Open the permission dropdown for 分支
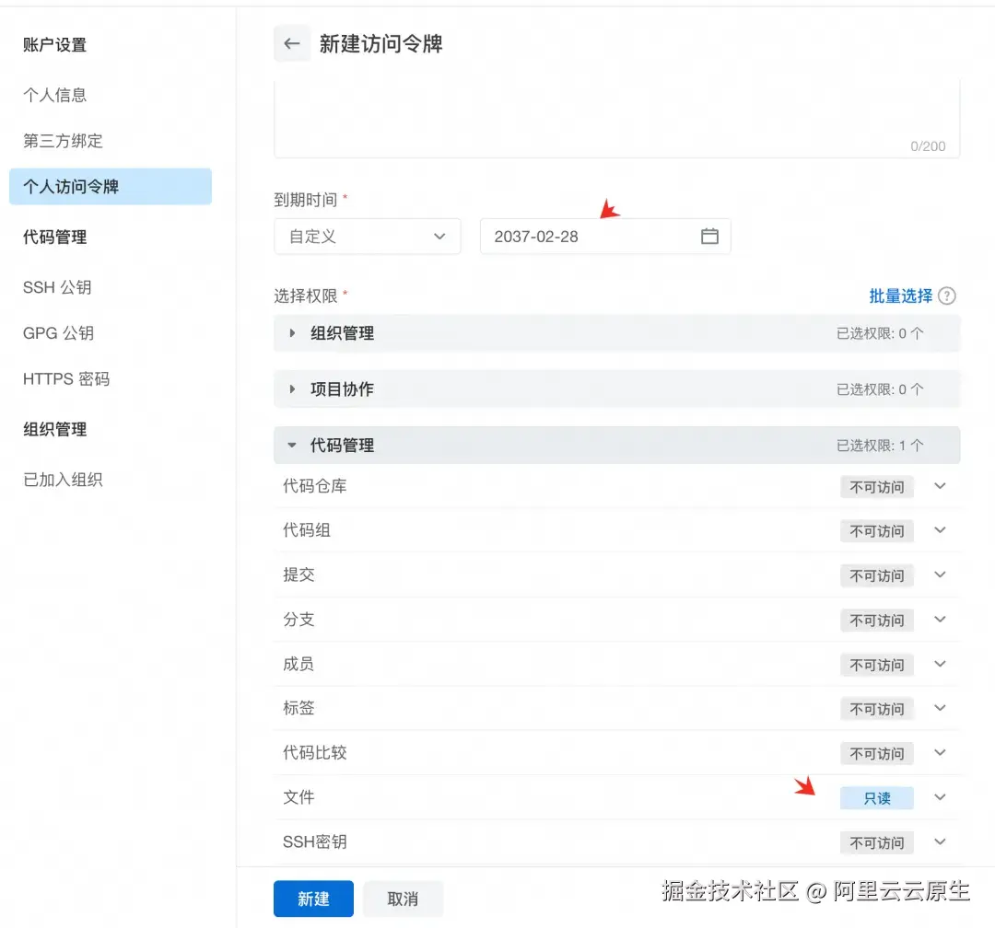The width and height of the screenshot is (995, 928). 940,620
